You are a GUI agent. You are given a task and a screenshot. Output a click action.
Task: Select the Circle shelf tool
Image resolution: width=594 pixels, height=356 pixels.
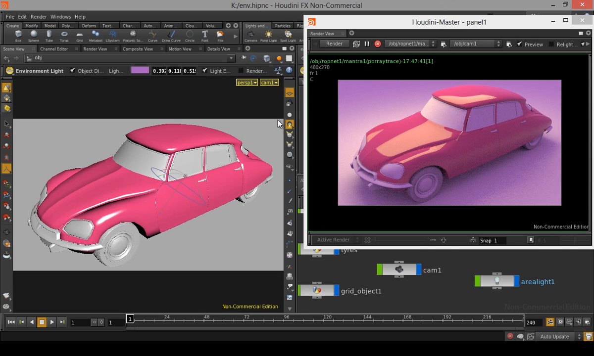pos(190,36)
